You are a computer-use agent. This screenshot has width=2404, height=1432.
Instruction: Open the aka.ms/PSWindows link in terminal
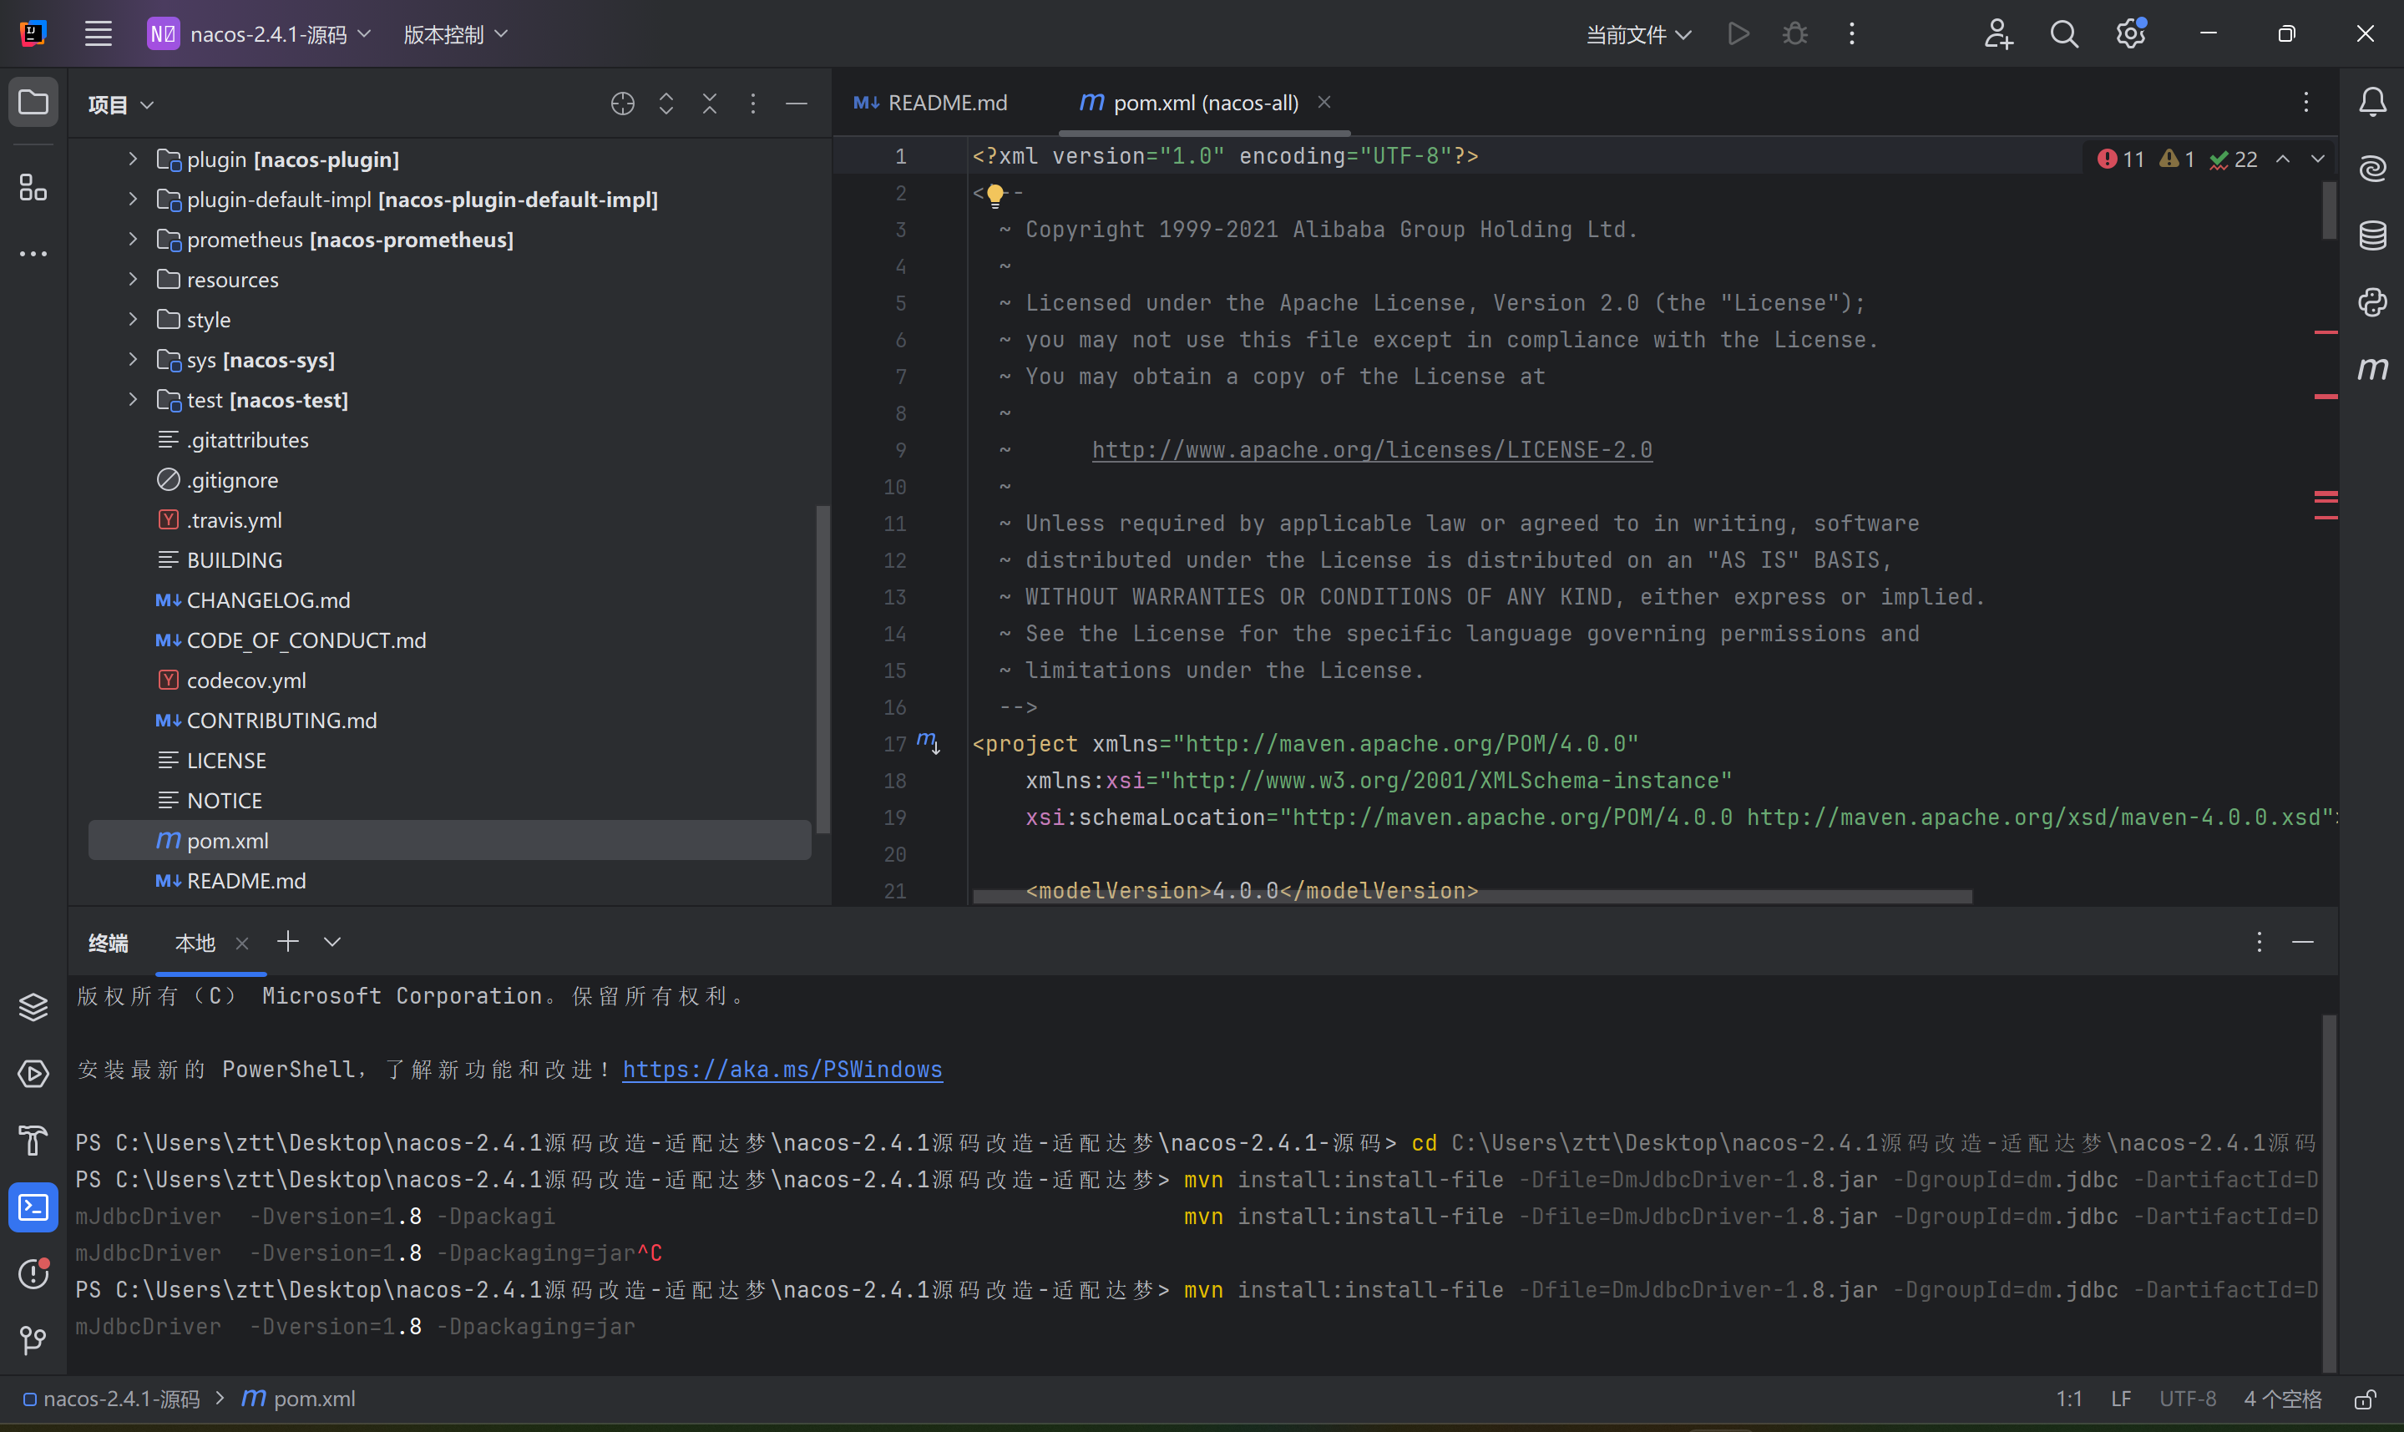tap(782, 1069)
